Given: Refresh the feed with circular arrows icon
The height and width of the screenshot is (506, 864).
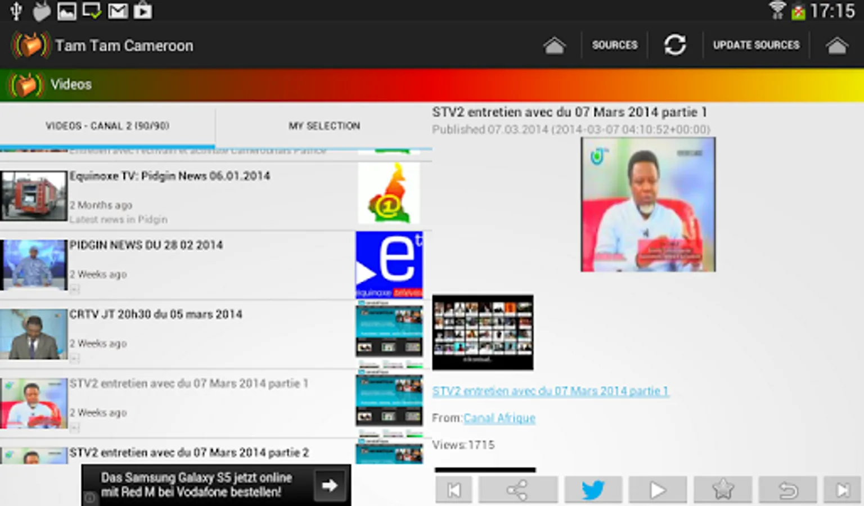Looking at the screenshot, I should pos(675,45).
